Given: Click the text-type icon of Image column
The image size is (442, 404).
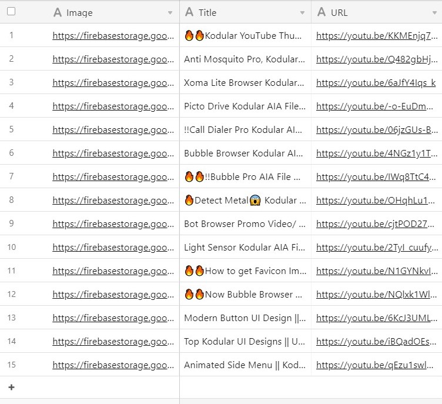Looking at the screenshot, I should [58, 12].
